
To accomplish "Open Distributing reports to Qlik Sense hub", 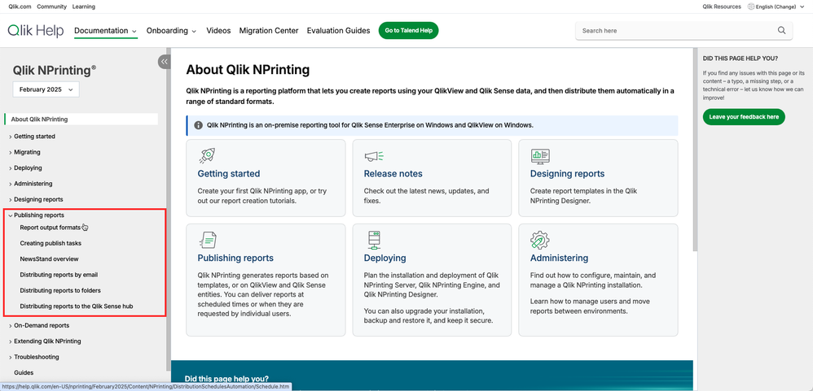I will pyautogui.click(x=77, y=306).
